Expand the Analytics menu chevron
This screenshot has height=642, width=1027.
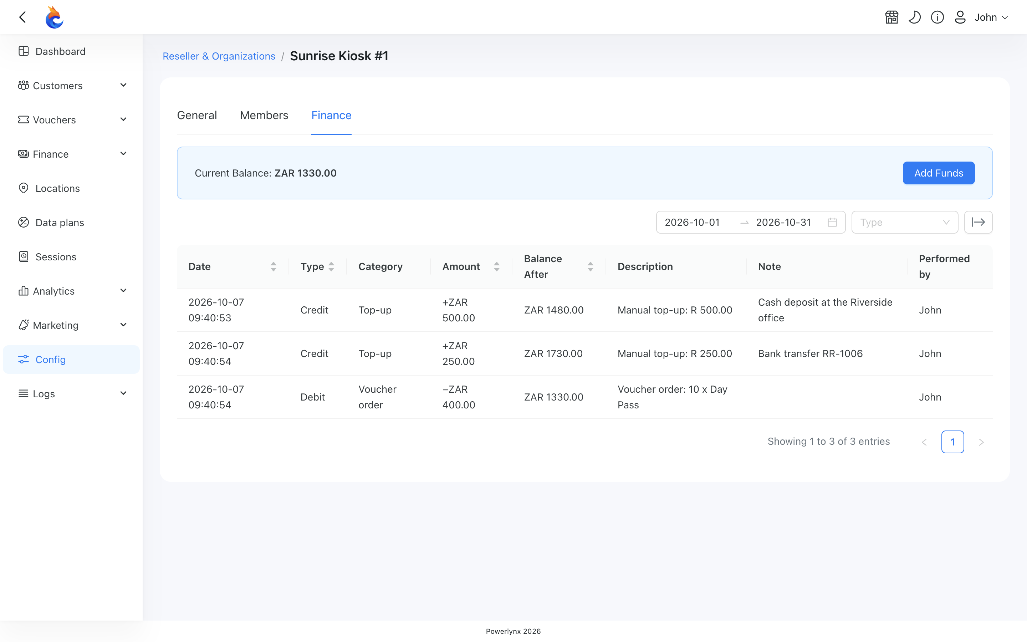(123, 291)
